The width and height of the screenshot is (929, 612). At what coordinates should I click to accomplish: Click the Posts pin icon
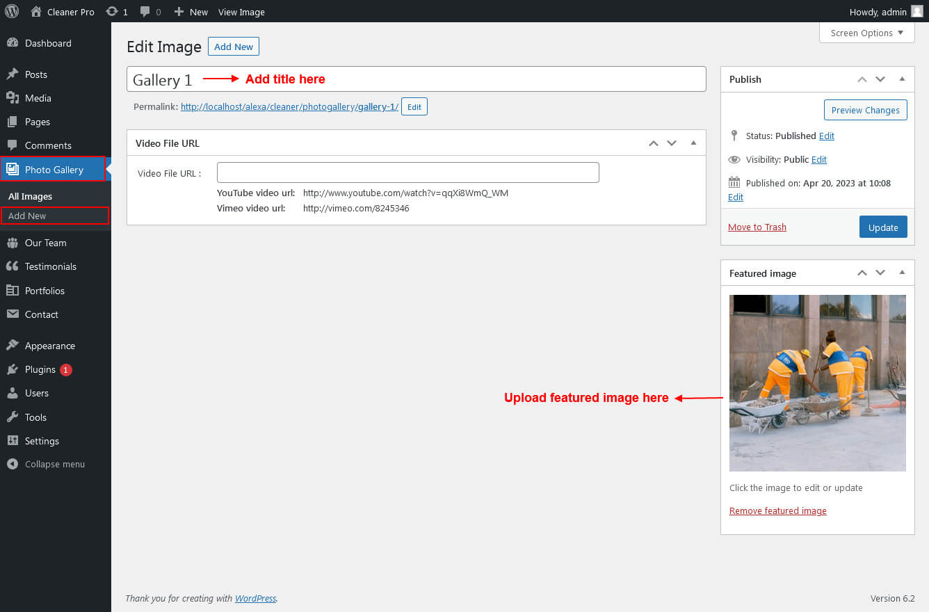[13, 74]
